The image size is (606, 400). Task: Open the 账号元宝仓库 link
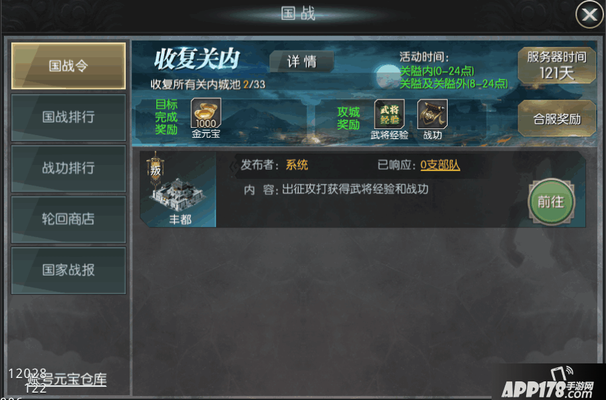67,379
